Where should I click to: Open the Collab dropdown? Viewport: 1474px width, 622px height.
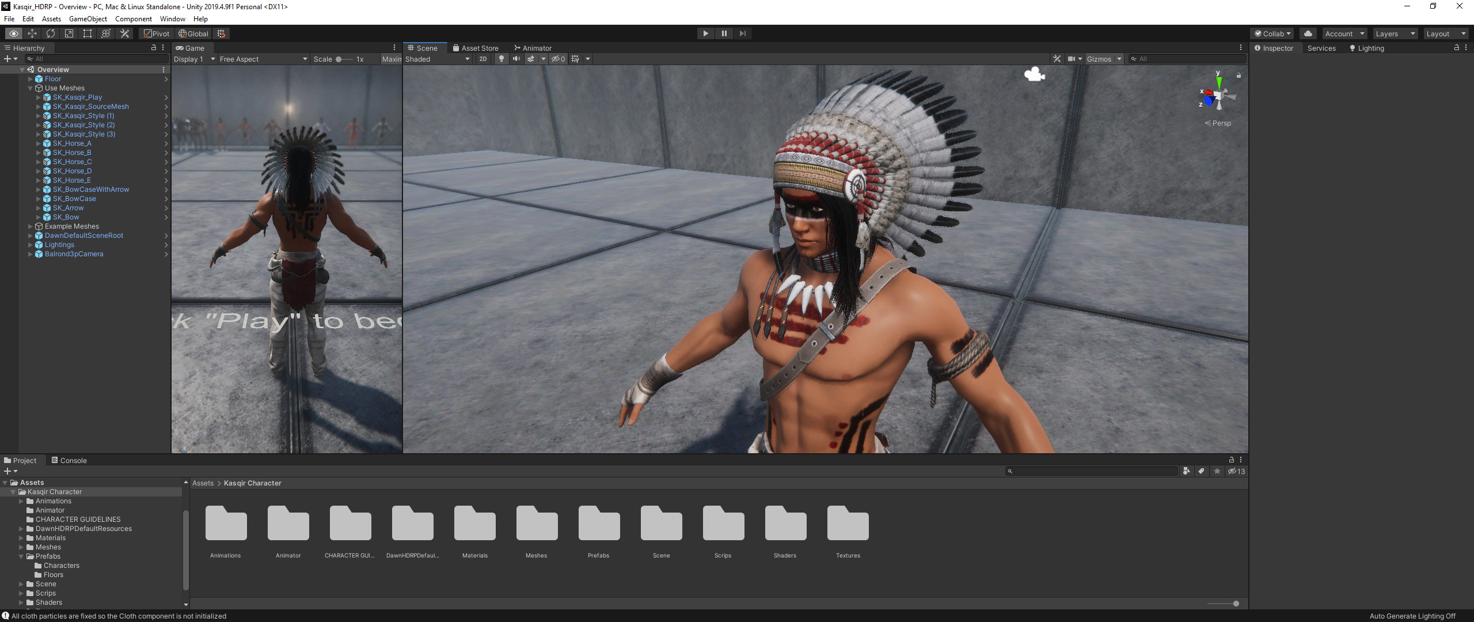tap(1272, 33)
